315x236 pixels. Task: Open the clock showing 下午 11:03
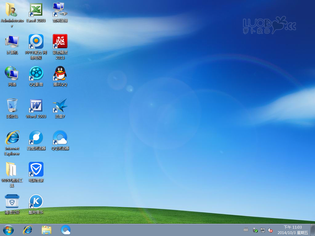click(292, 230)
